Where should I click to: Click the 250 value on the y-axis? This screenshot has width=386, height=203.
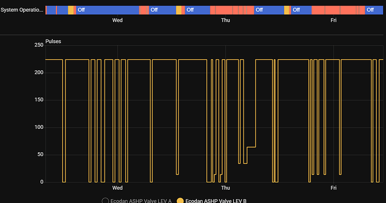pyautogui.click(x=39, y=45)
